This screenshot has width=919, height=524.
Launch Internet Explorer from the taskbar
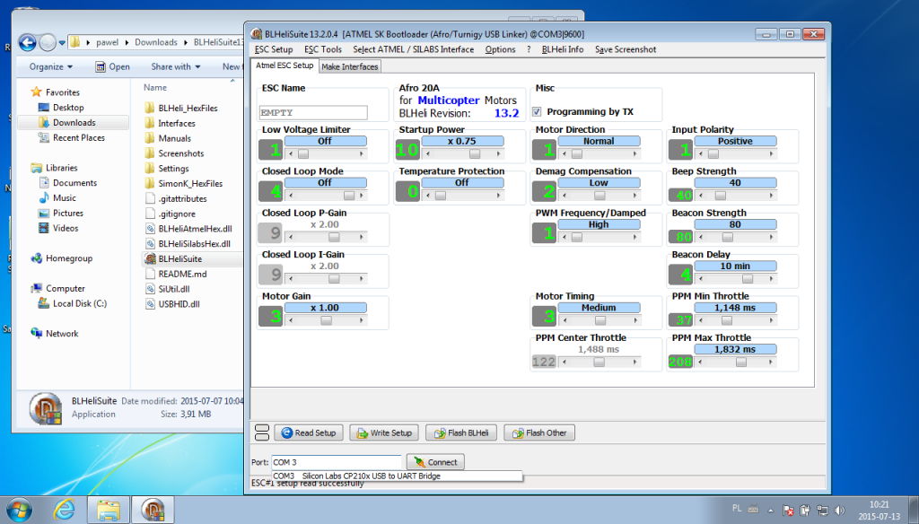(64, 511)
